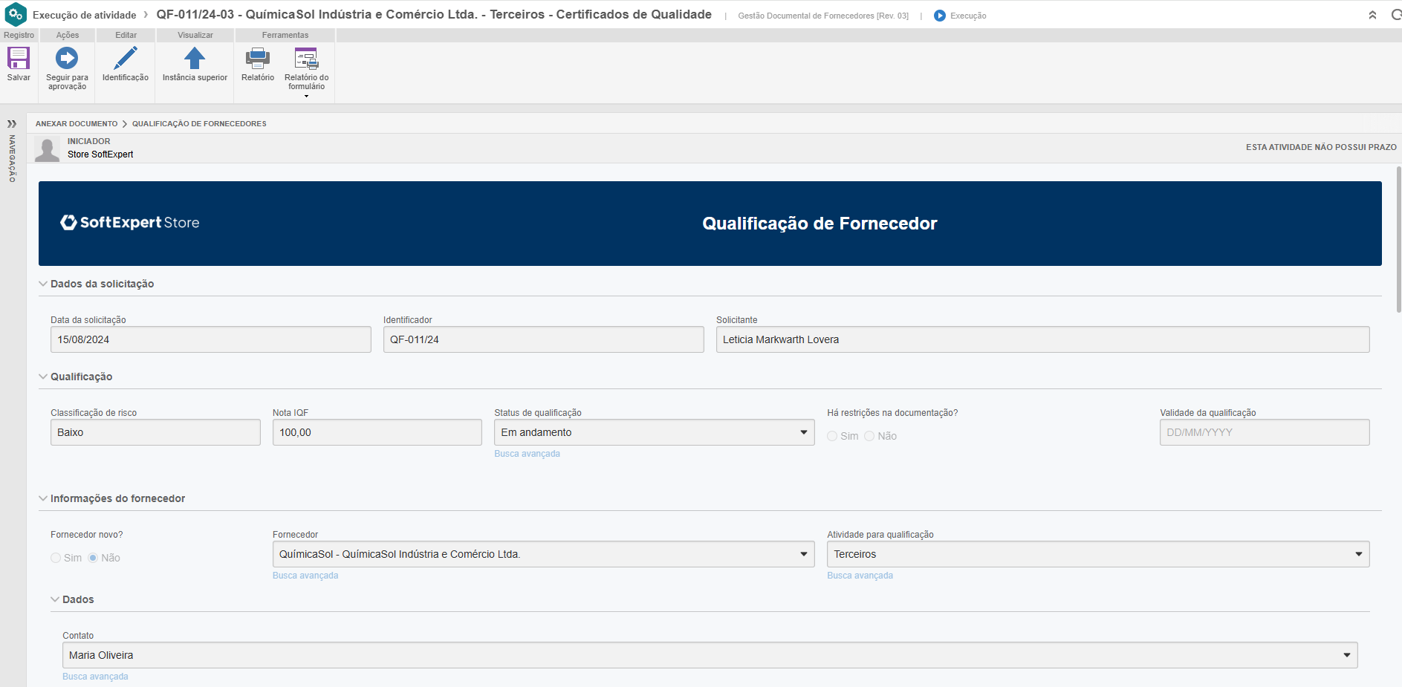Click Busca avançada under Contato
The width and height of the screenshot is (1402, 687).
(95, 677)
